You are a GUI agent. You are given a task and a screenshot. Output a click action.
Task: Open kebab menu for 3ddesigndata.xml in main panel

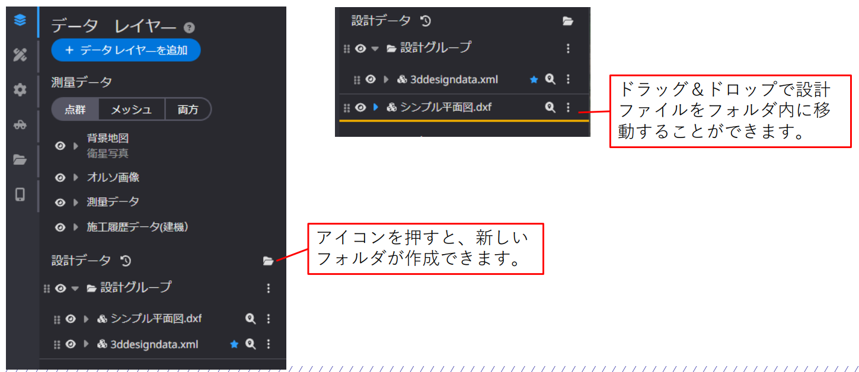(269, 344)
